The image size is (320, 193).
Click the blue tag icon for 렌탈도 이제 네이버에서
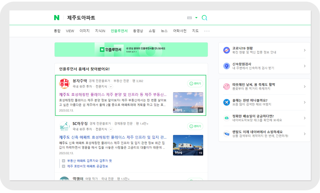[226, 134]
